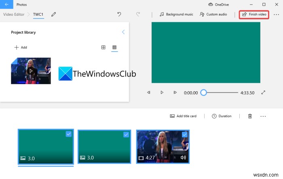Click the Project library heading
The height and width of the screenshot is (179, 283).
[x=23, y=32]
